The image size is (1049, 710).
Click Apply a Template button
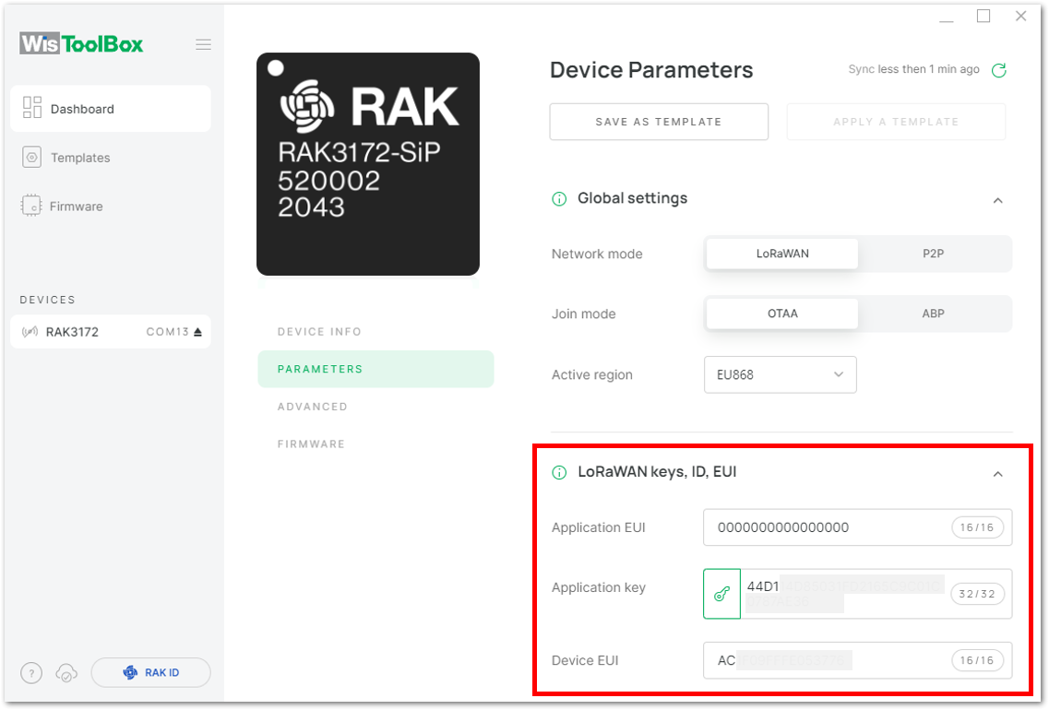coord(896,122)
